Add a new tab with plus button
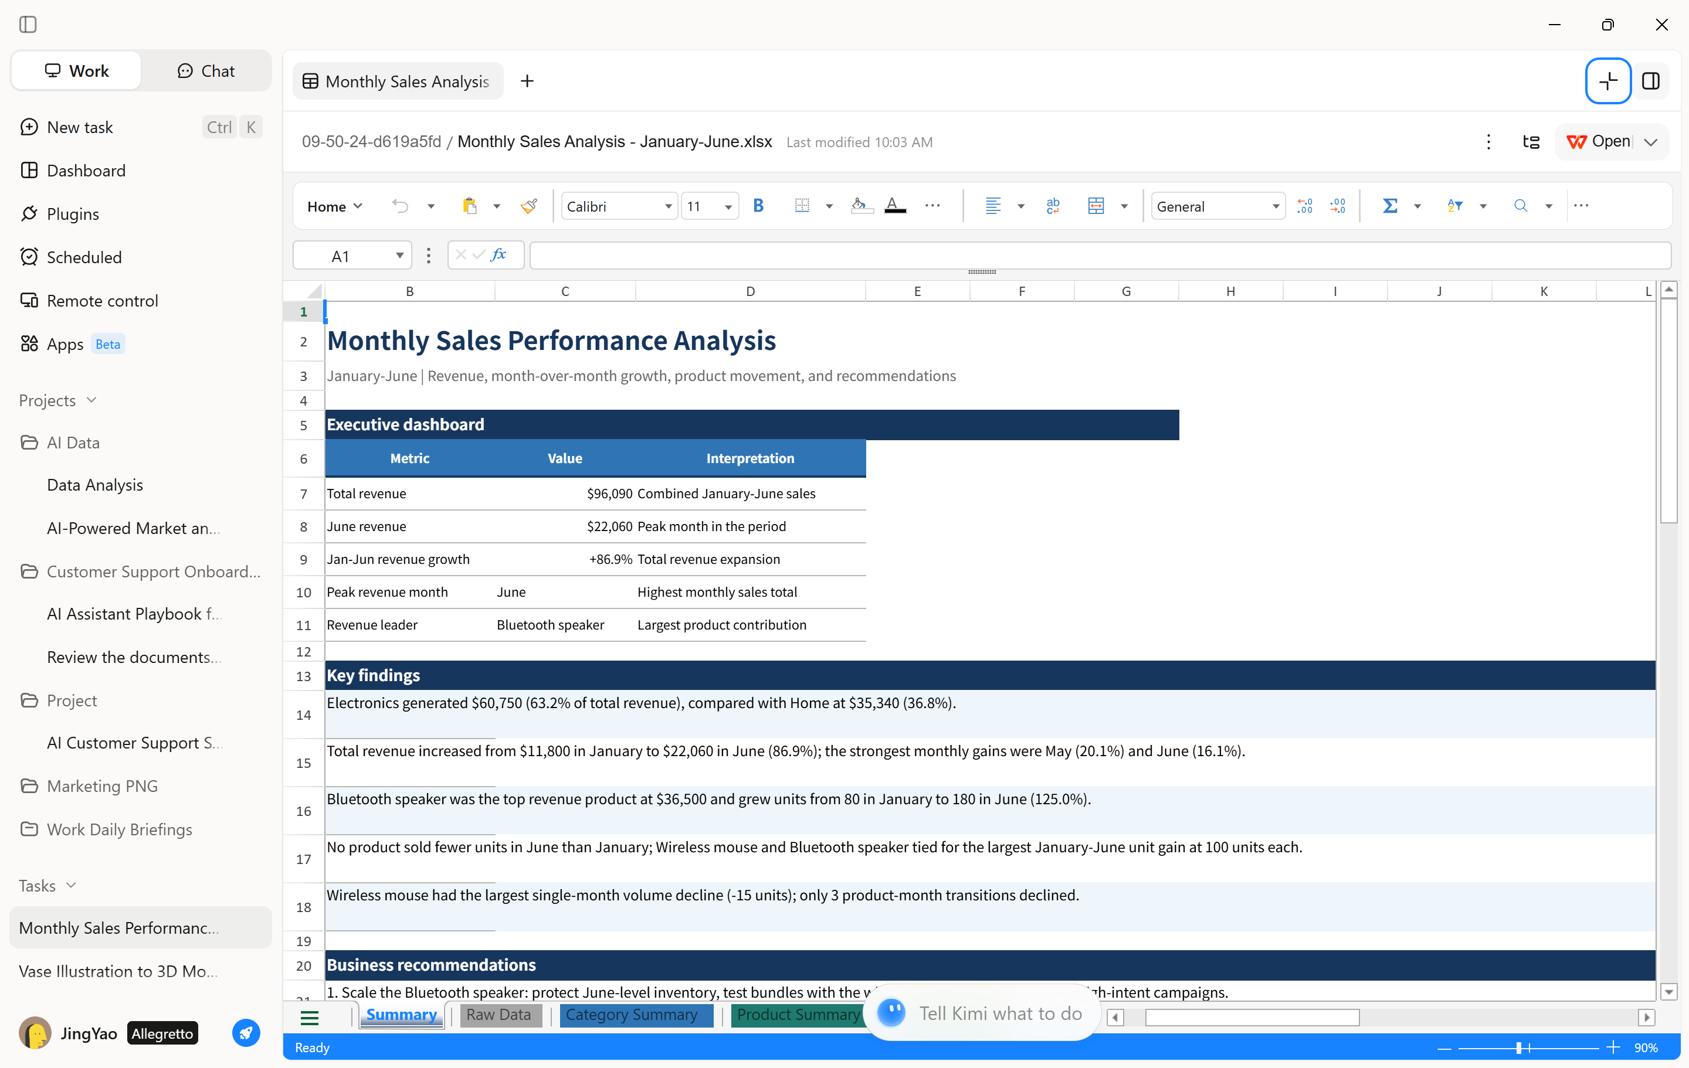Screen dimensions: 1689x1068 tap(527, 81)
